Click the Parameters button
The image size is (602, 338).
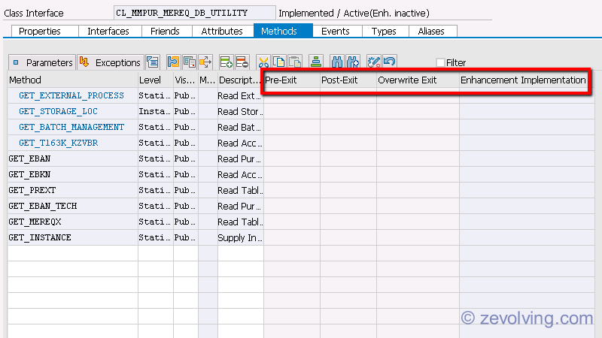tap(42, 62)
